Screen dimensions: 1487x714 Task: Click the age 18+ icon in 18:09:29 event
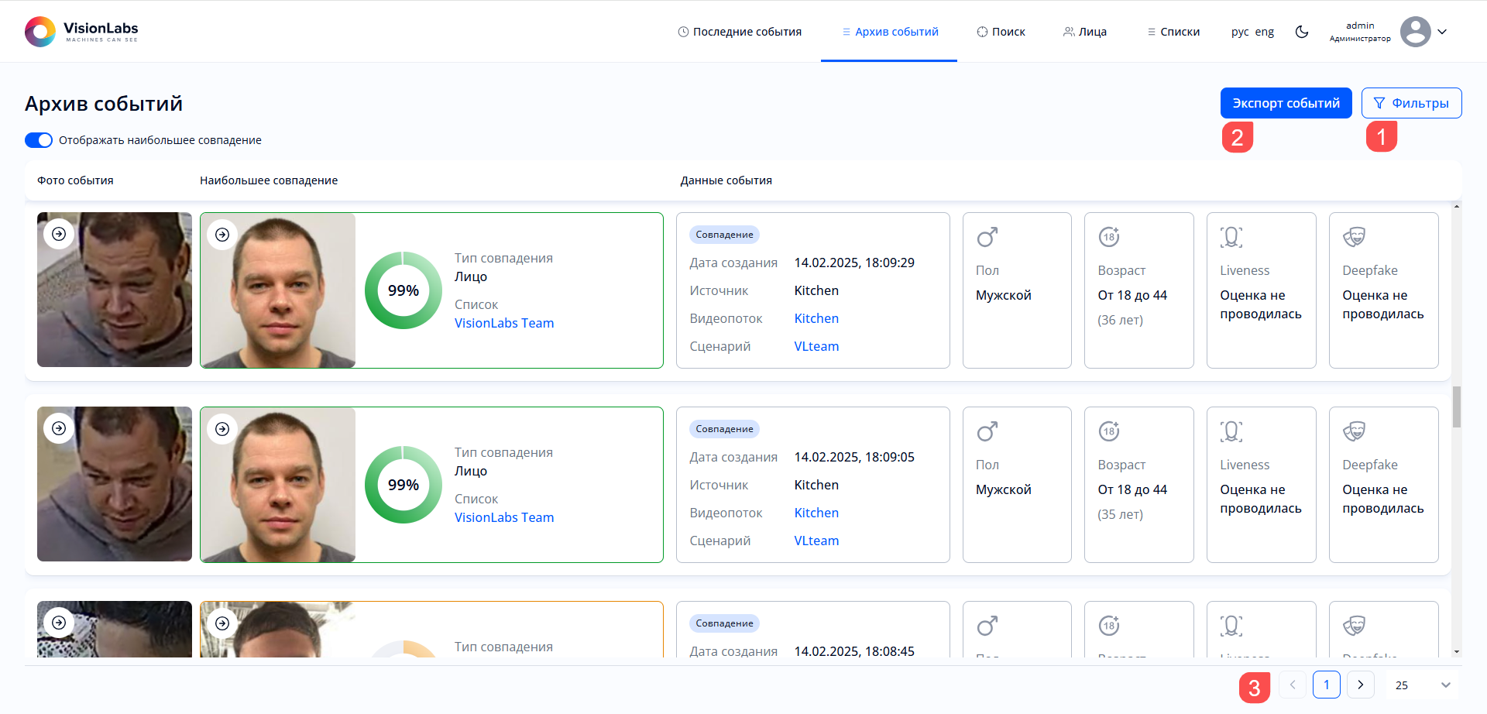click(1109, 237)
